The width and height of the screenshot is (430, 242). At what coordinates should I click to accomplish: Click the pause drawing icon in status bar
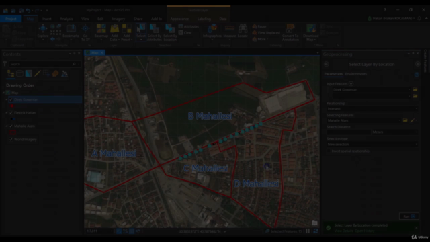click(308, 231)
